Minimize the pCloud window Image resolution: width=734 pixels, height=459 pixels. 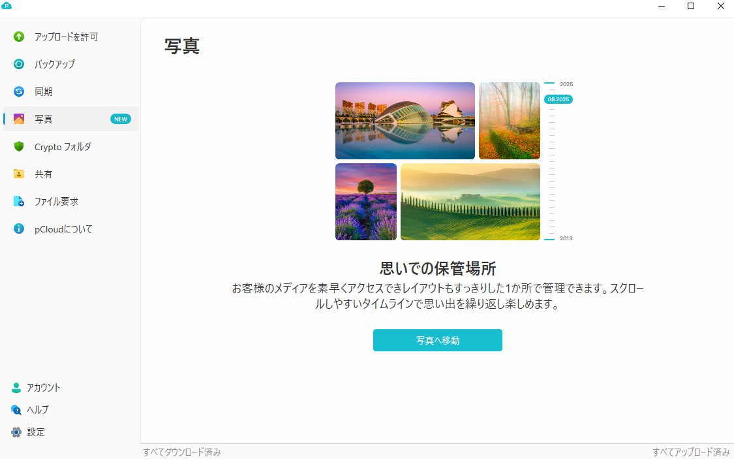(x=662, y=6)
